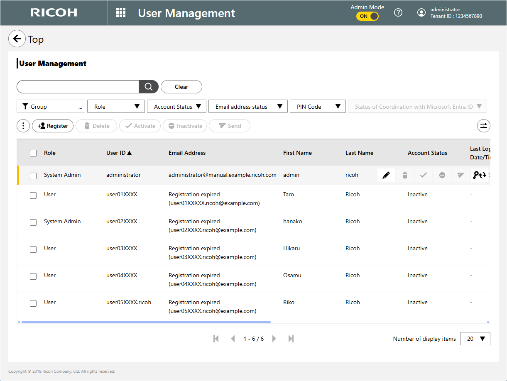Click the password reset key icon
Image resolution: width=507 pixels, height=381 pixels.
click(479, 175)
